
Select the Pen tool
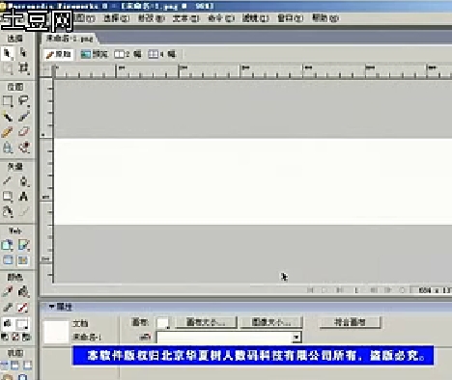click(x=23, y=181)
